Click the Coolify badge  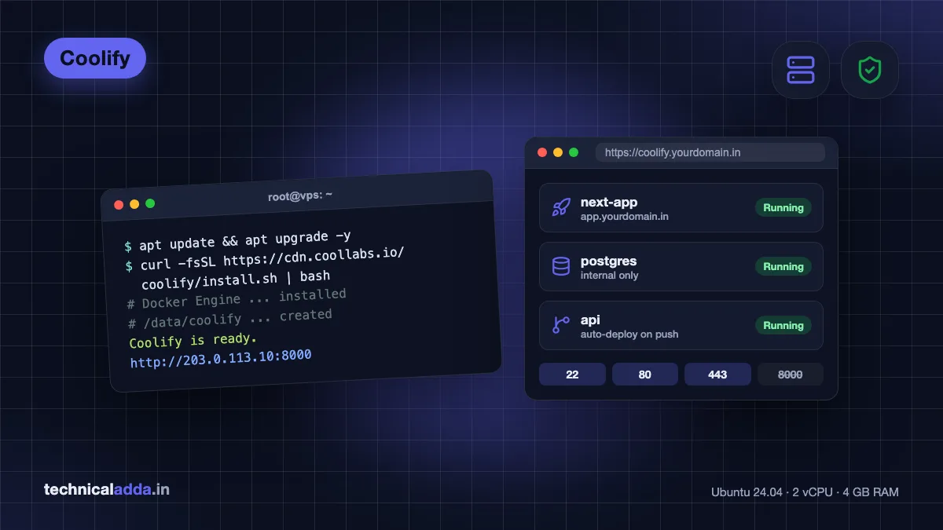(95, 58)
